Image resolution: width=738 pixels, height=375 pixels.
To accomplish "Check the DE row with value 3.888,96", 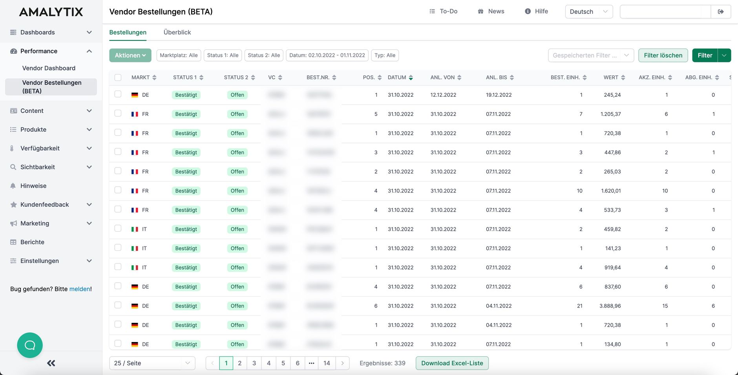I will (118, 305).
